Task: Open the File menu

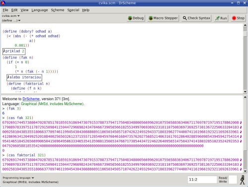Action: [5, 10]
